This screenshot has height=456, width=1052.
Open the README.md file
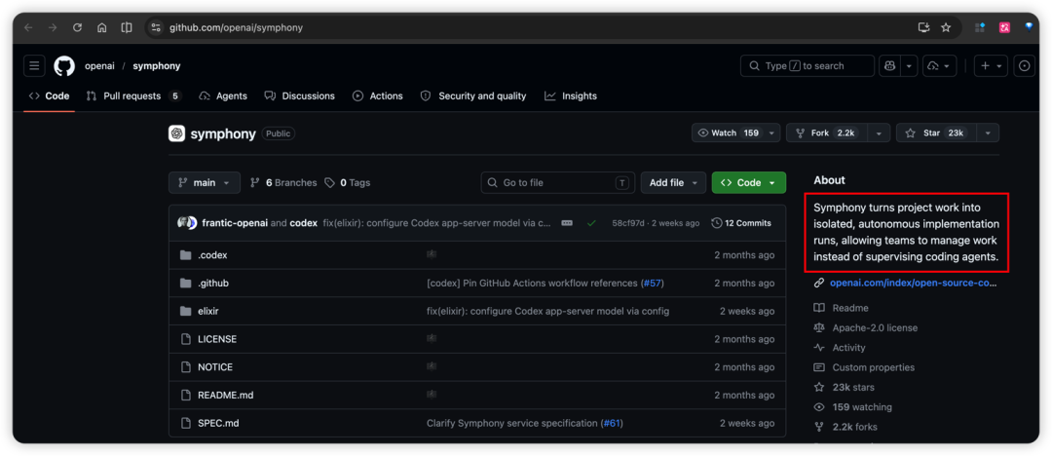point(225,395)
